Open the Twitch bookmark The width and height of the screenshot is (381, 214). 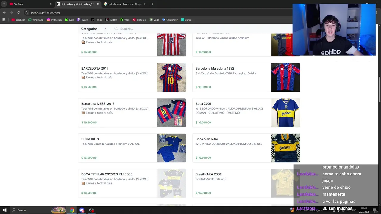click(x=82, y=20)
